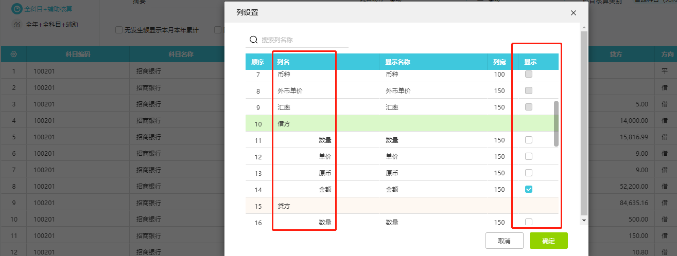The image size is (677, 256).
Task: Select the 借方 group row 10
Action: 402,123
